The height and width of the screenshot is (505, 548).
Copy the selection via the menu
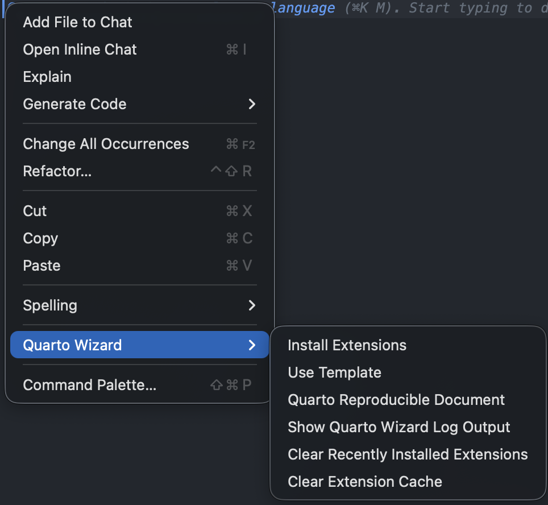pyautogui.click(x=40, y=238)
